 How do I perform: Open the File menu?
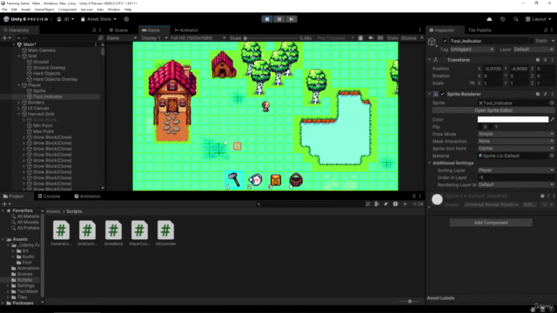pos(4,10)
